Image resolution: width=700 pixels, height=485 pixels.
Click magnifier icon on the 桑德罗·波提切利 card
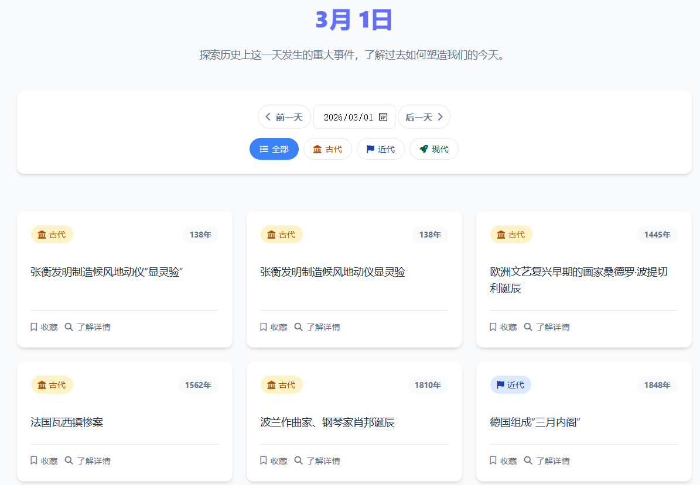[x=528, y=326]
